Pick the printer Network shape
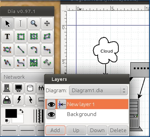Viewport: 150px width, 137px height. coord(7,99)
